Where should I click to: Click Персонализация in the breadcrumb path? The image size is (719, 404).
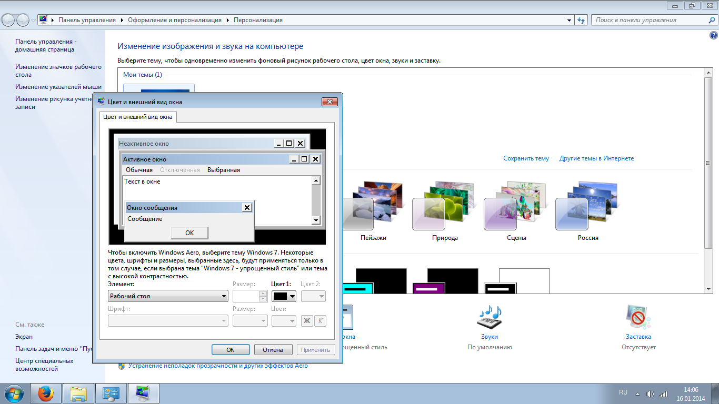tap(258, 20)
